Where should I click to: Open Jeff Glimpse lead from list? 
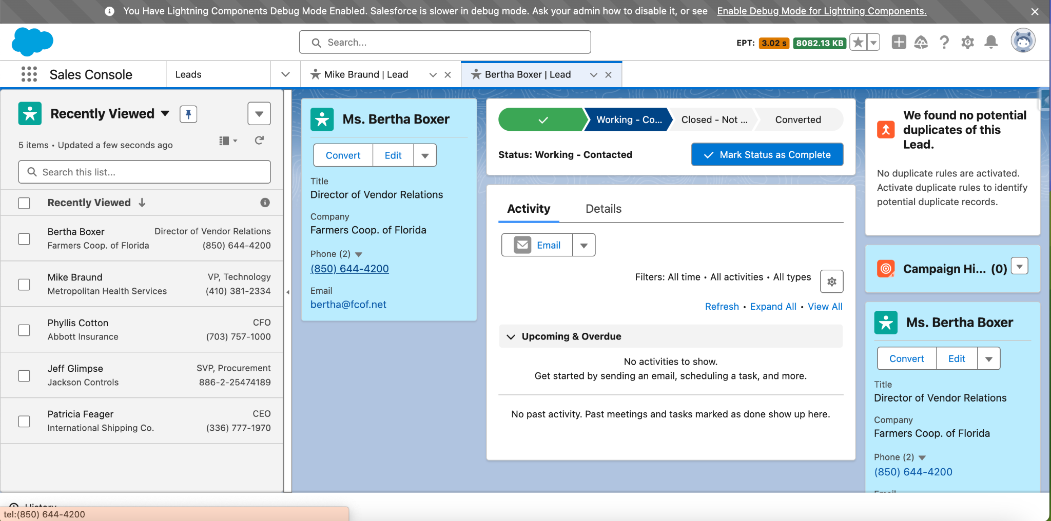point(75,368)
